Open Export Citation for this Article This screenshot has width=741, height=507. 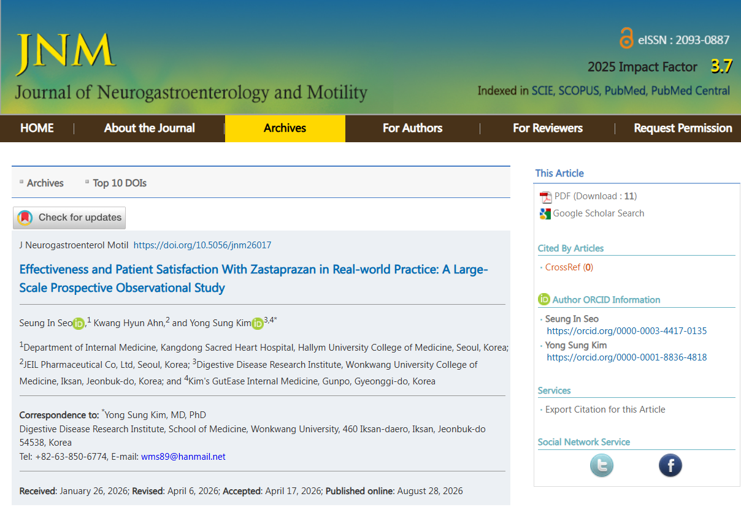click(x=605, y=410)
